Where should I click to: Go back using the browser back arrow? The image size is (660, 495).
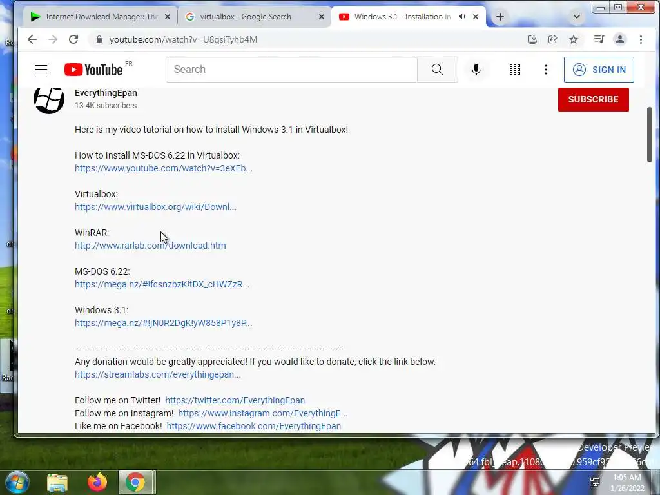click(32, 39)
